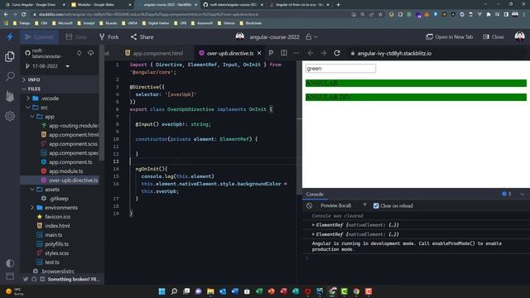Click the preview forward arrow
530x298 pixels.
[324, 53]
